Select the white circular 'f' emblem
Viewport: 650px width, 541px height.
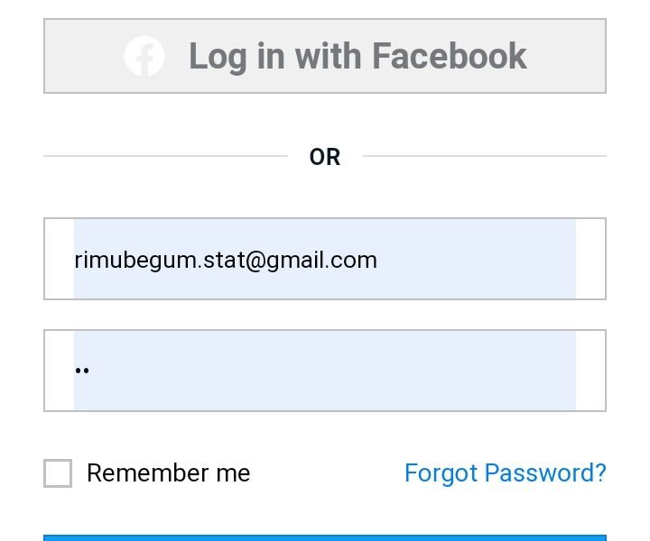point(144,56)
